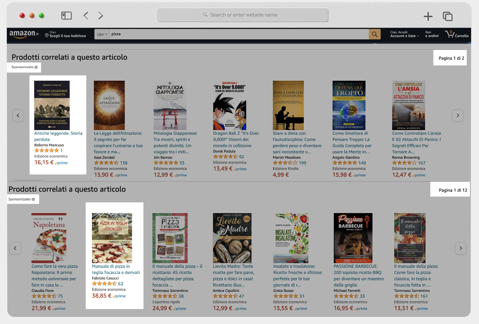Screen dimensions: 479x324
Task: Open Antiche leggende. Storia perduta title link
Action: [x=58, y=136]
